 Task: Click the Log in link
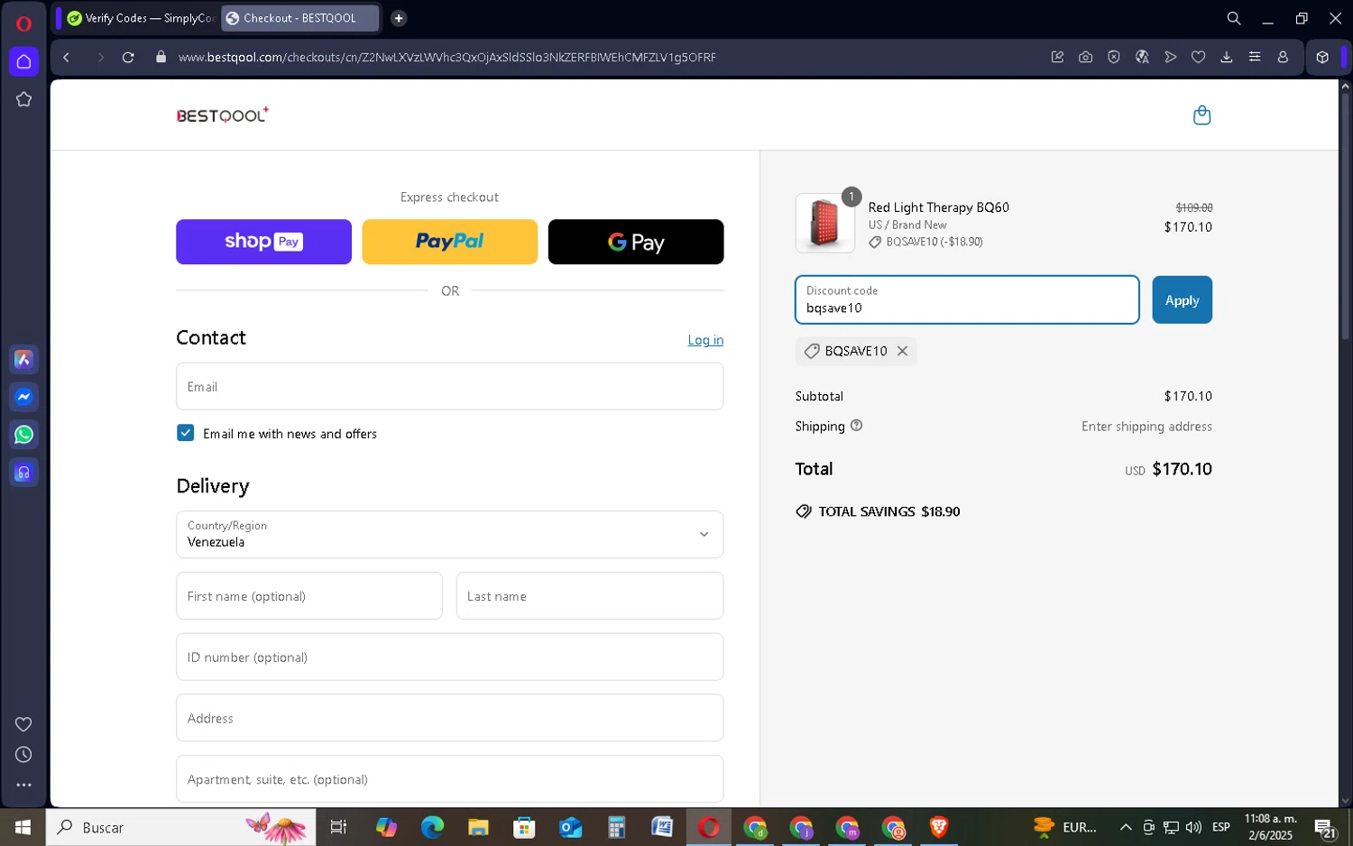pyautogui.click(x=705, y=340)
